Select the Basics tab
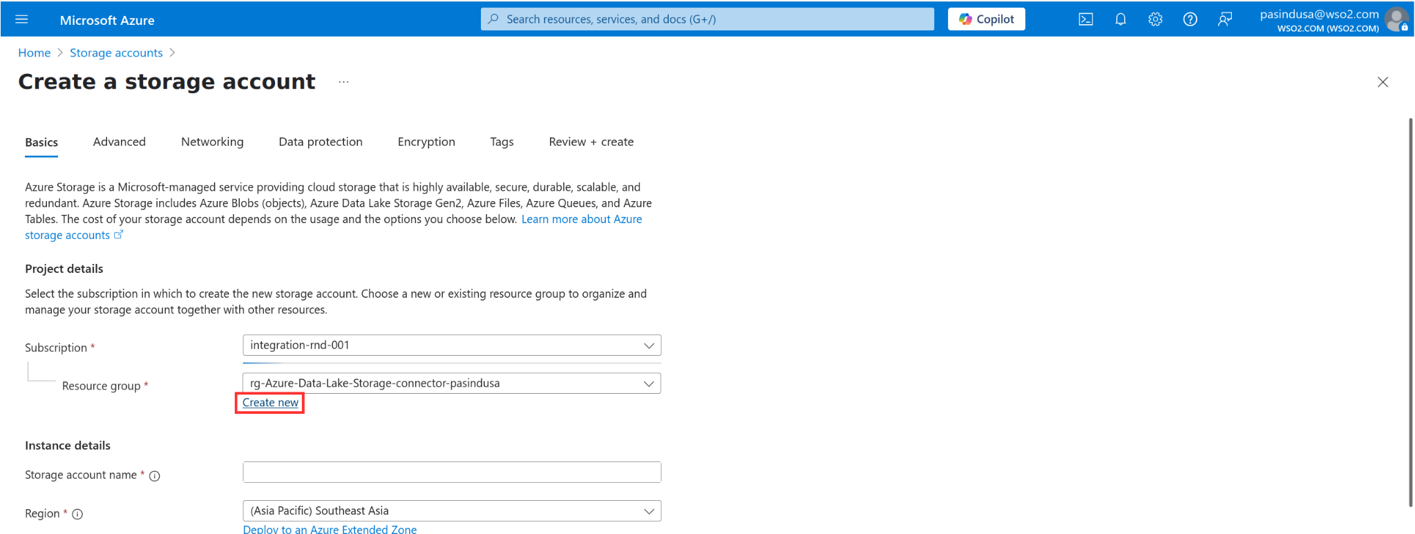This screenshot has height=534, width=1415. [x=41, y=142]
